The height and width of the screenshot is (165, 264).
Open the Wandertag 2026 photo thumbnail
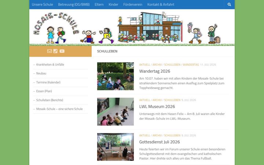coord(115,76)
